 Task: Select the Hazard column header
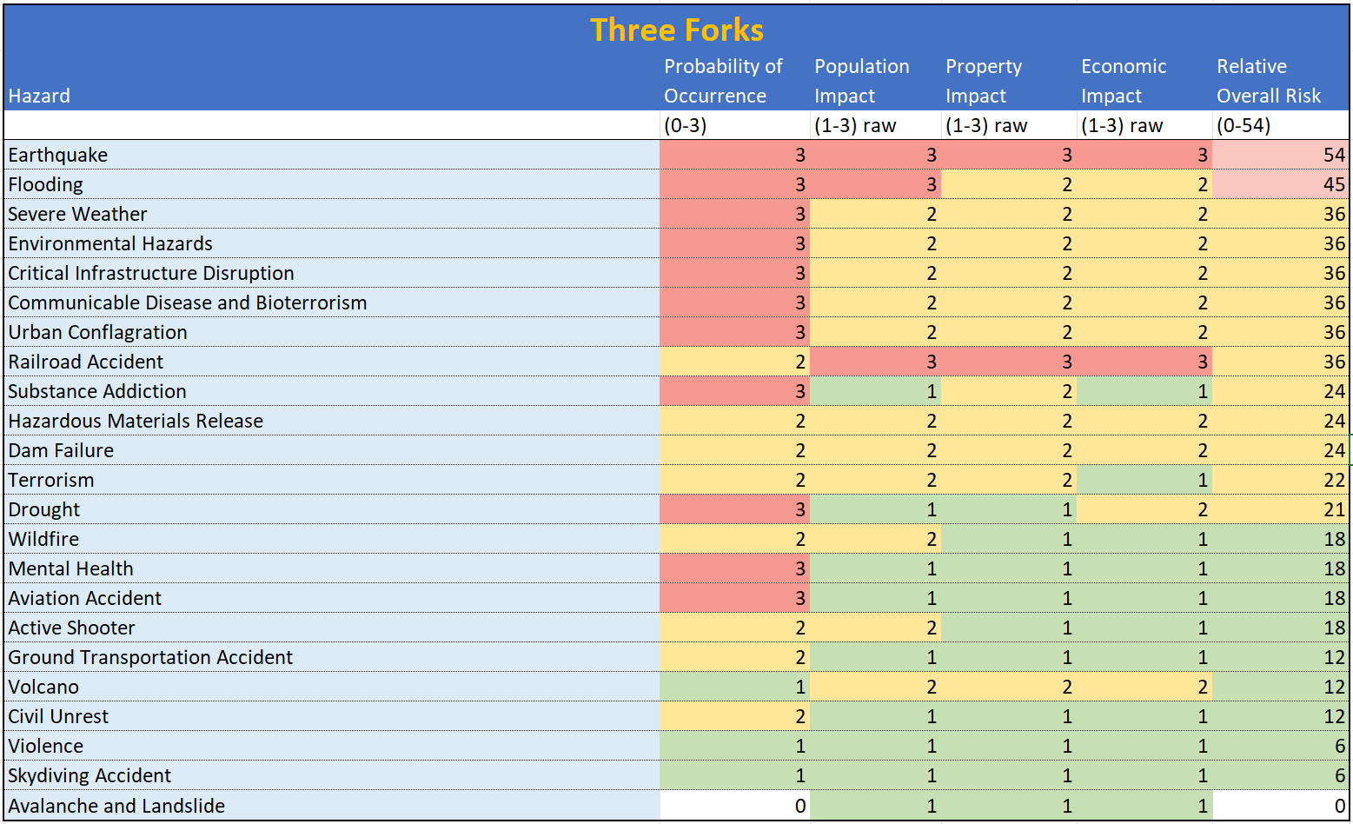(x=40, y=96)
